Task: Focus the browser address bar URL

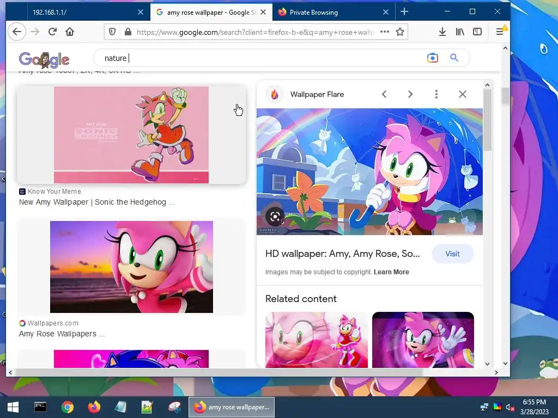Action: pyautogui.click(x=254, y=32)
